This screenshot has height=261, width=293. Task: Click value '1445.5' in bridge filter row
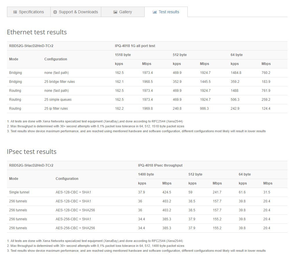point(205,82)
